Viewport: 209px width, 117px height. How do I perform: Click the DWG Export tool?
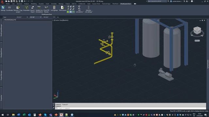(x=62, y=8)
